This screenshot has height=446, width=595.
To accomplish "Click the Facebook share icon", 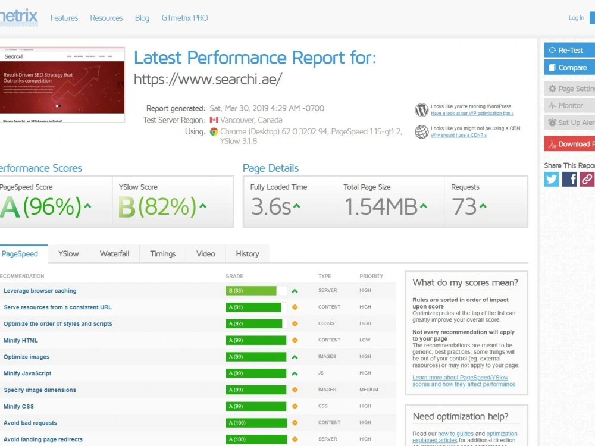I will [x=569, y=179].
